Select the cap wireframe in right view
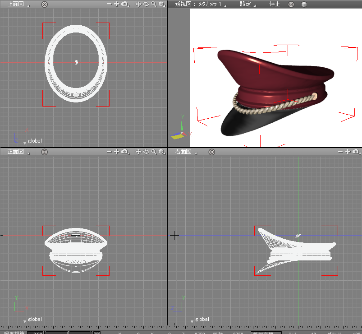The height and width of the screenshot is (334, 362). pos(297,251)
